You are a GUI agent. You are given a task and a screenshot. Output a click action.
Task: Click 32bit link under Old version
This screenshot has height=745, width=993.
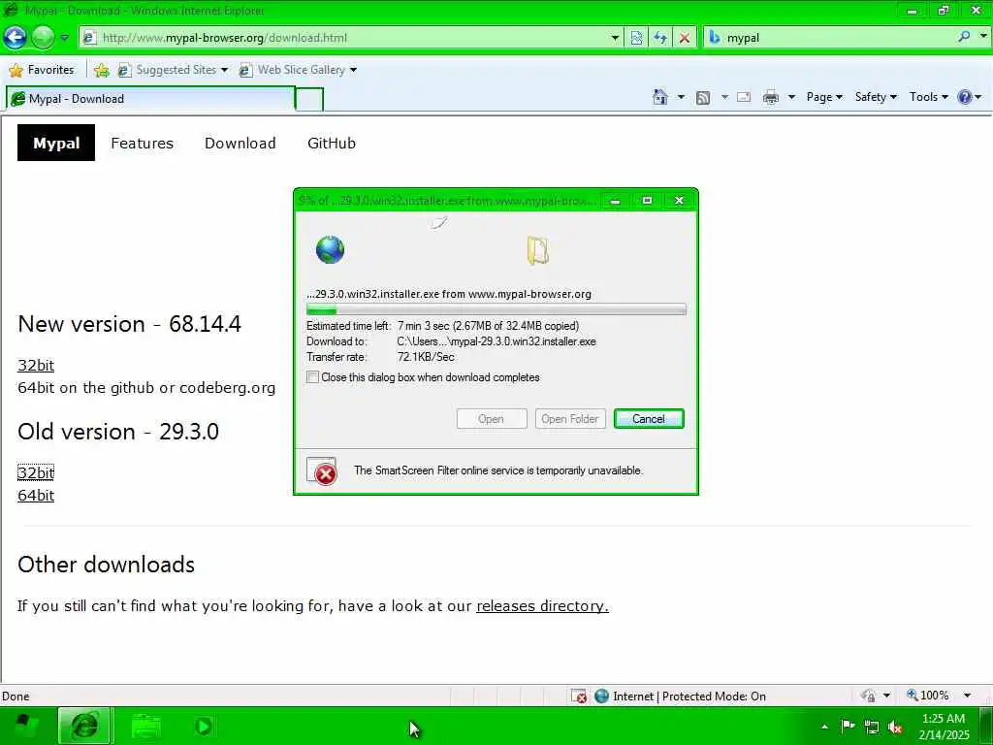click(x=36, y=472)
